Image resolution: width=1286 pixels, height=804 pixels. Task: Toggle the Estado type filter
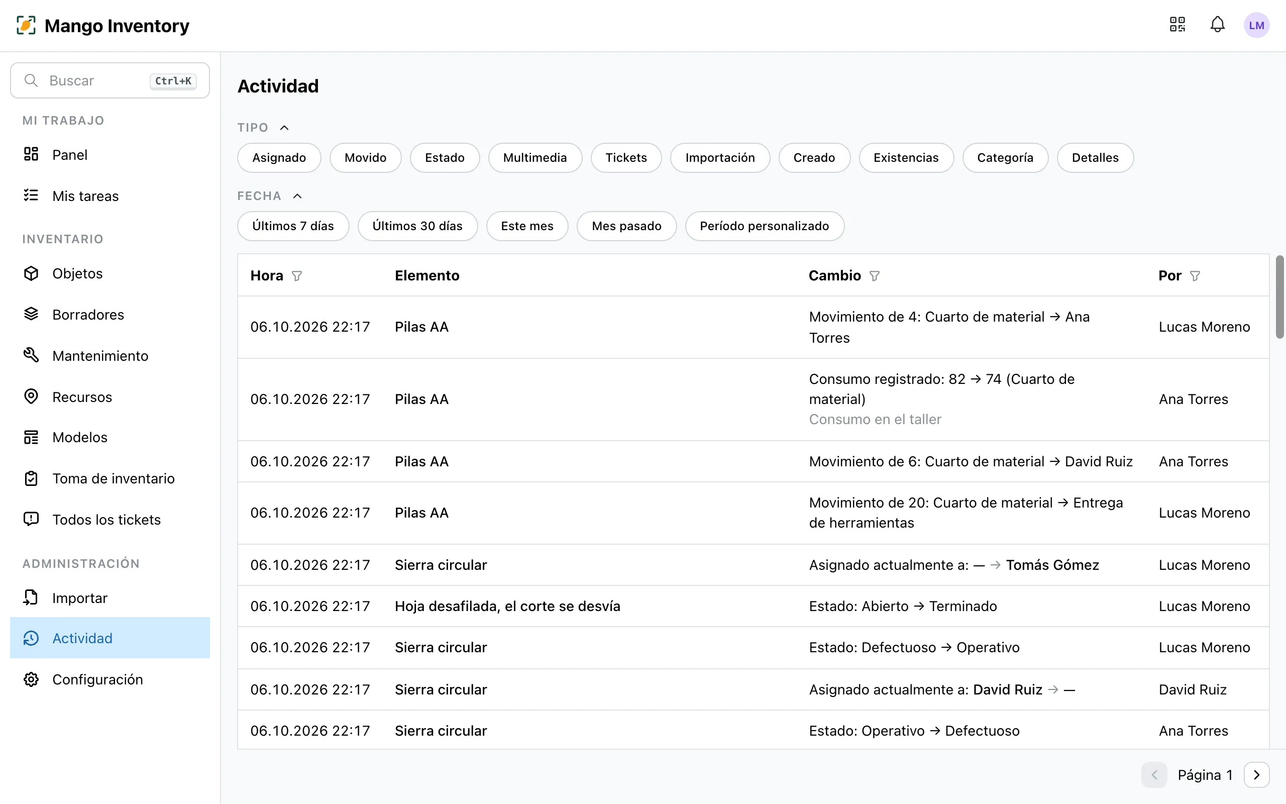[x=445, y=157]
